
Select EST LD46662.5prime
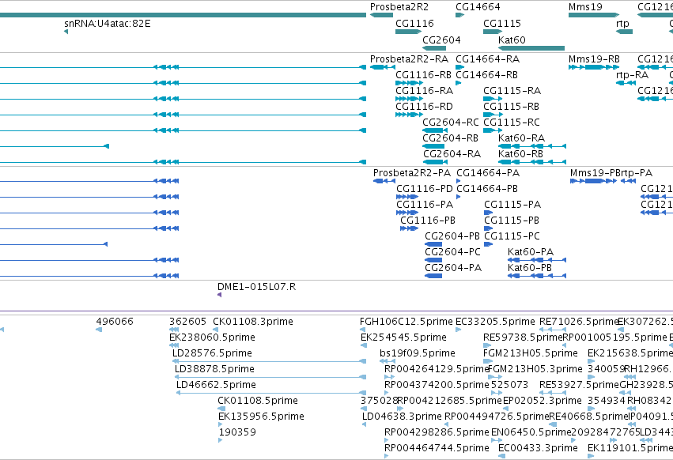click(217, 385)
